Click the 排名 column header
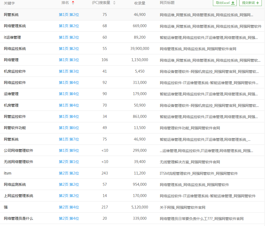This screenshot has height=226, width=267. pyautogui.click(x=65, y=3)
